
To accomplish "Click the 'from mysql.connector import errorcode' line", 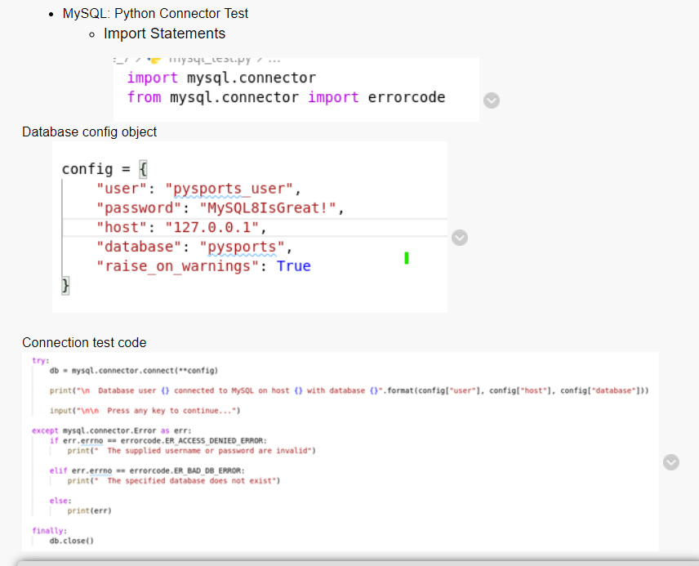I will [286, 97].
